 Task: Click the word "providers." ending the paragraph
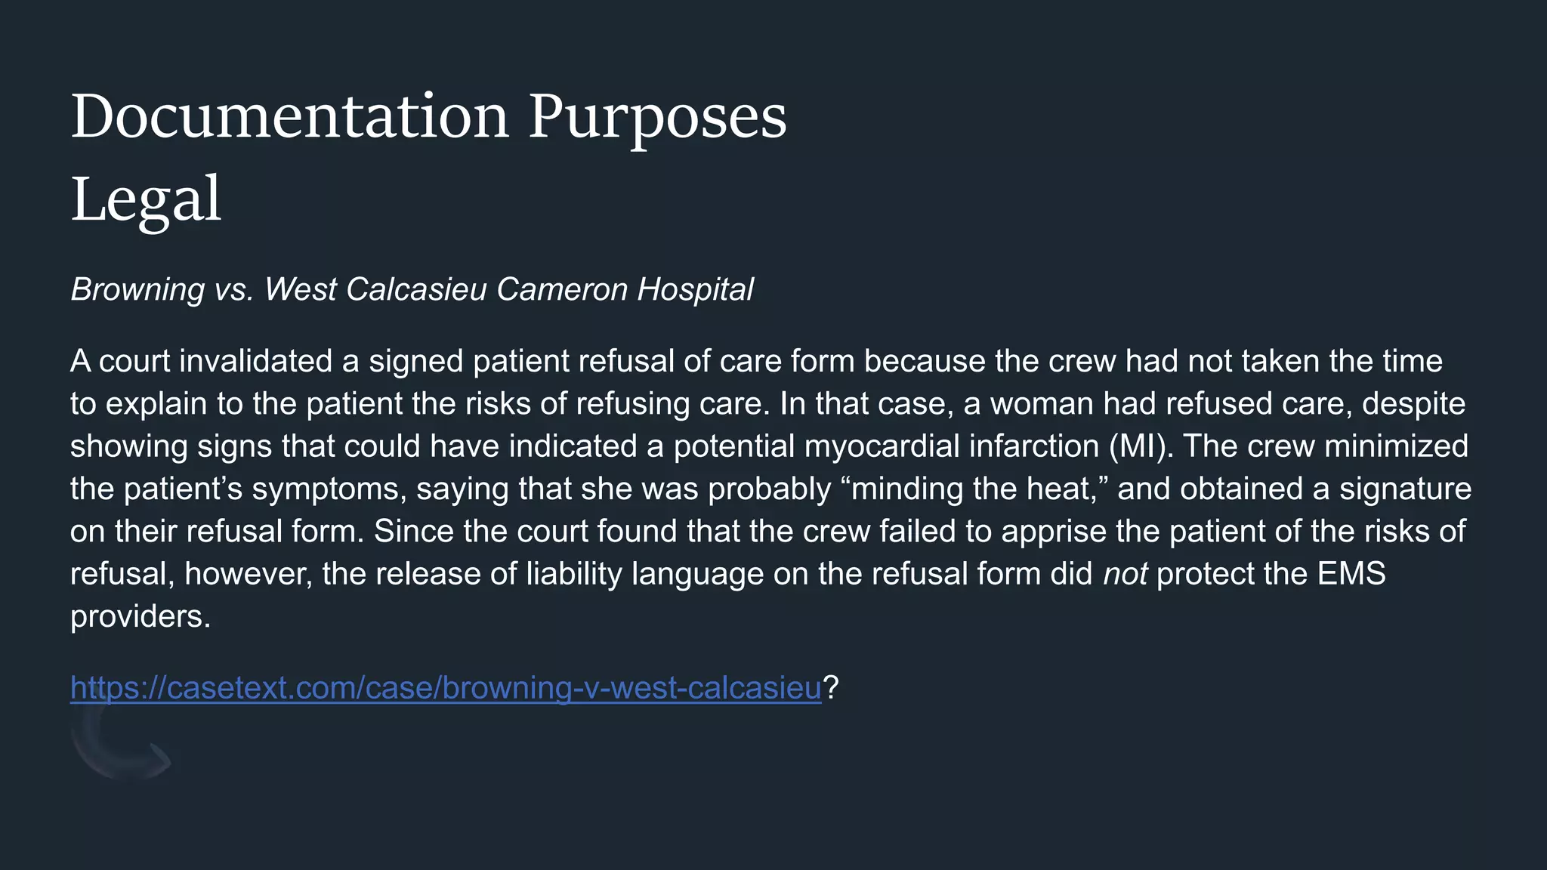coord(140,617)
